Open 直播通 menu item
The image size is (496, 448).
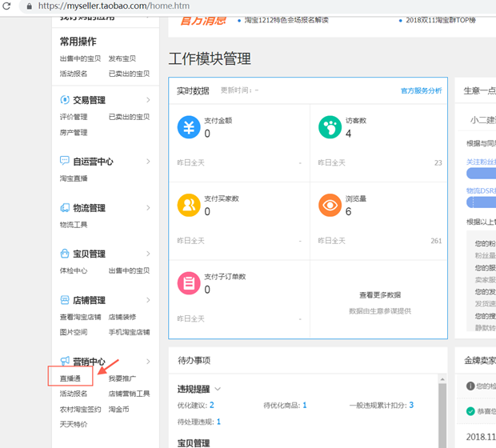click(x=70, y=378)
